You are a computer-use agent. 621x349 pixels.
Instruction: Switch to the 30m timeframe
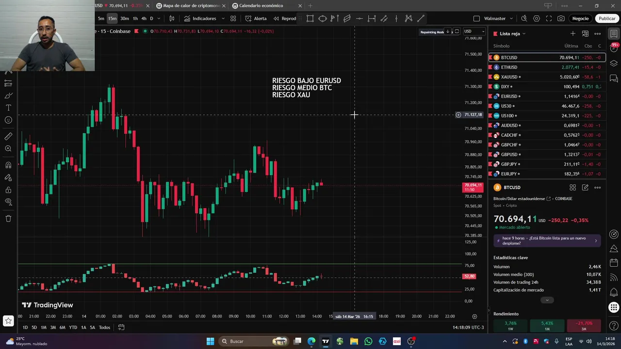pos(125,18)
